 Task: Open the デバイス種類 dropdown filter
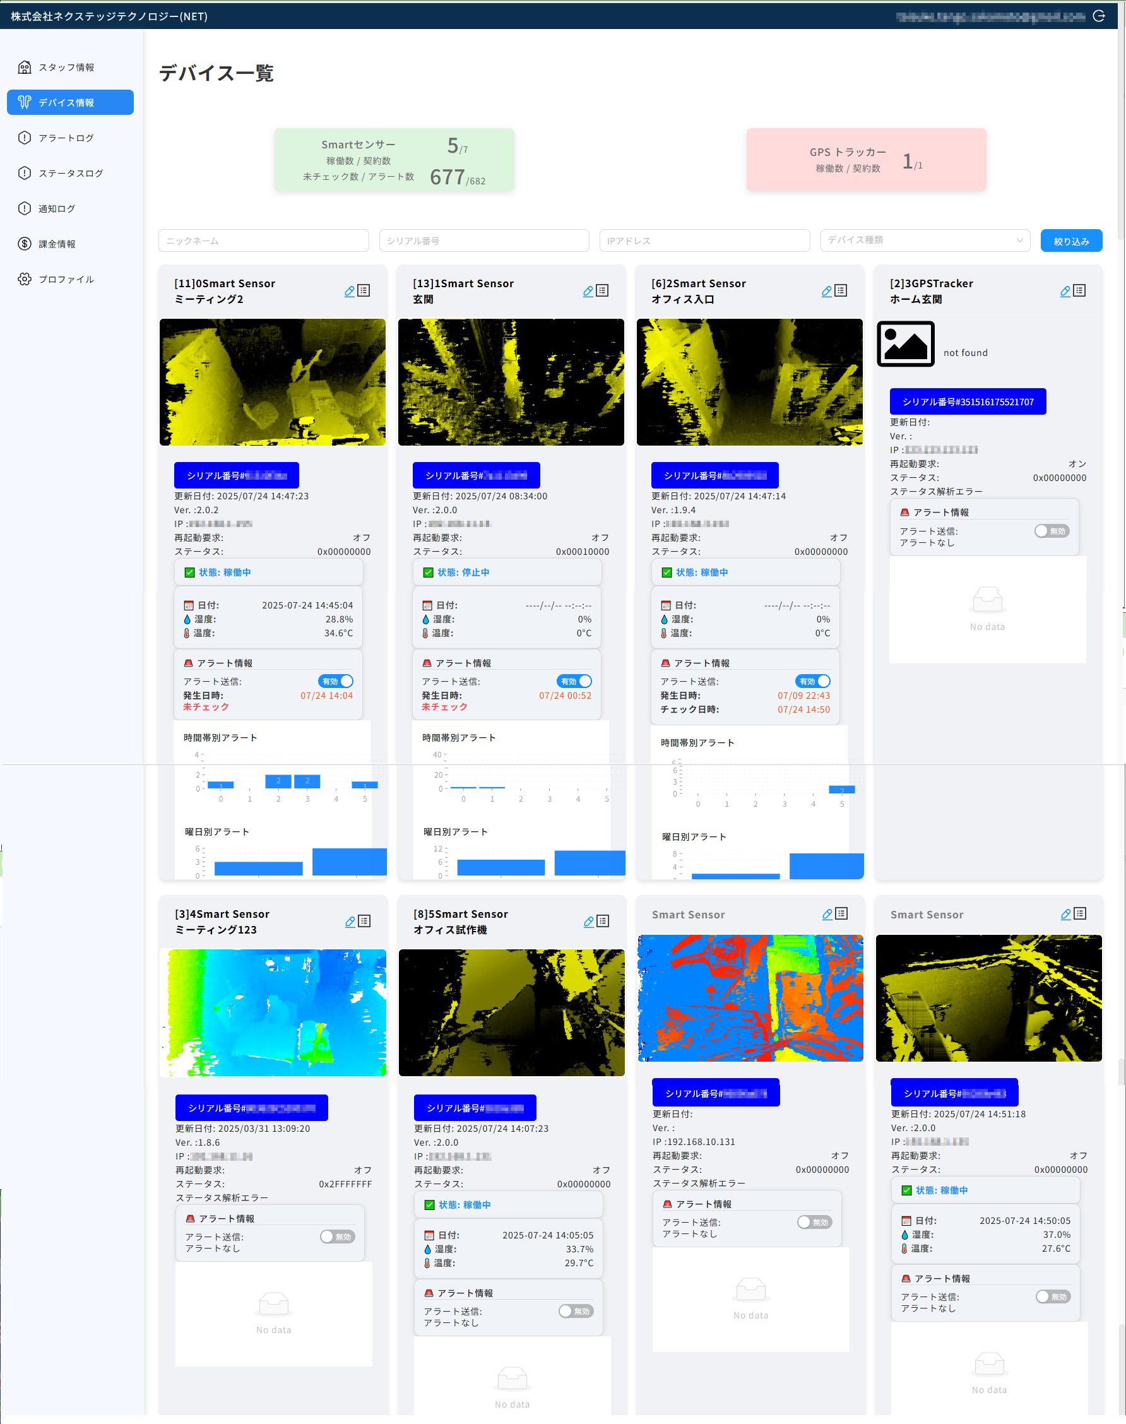tap(924, 240)
